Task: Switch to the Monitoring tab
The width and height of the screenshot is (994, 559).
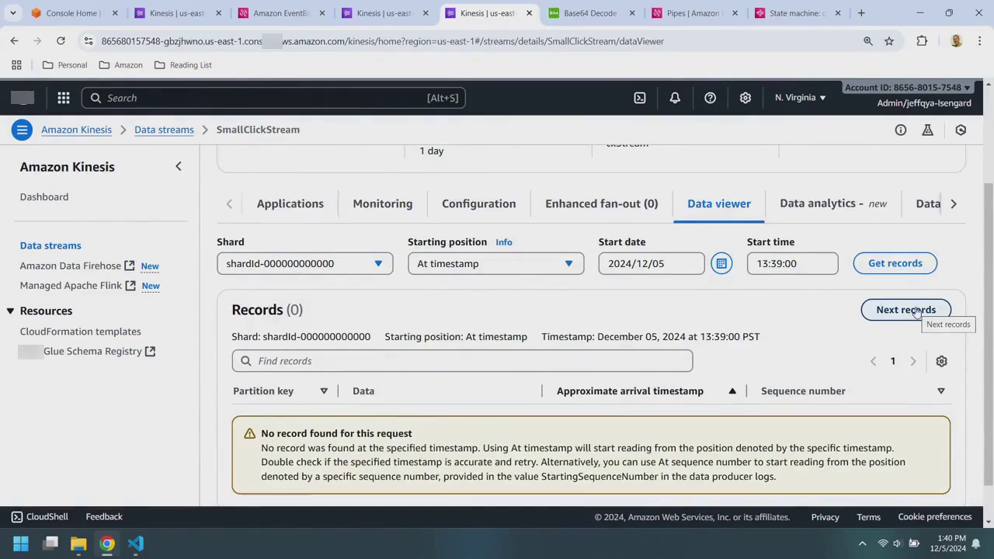Action: pyautogui.click(x=383, y=203)
